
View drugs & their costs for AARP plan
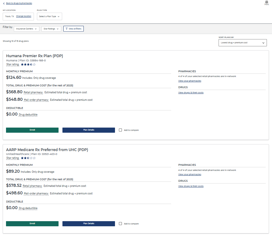(x=191, y=186)
